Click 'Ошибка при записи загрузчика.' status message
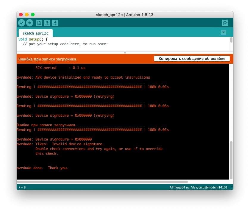 pyautogui.click(x=48, y=59)
